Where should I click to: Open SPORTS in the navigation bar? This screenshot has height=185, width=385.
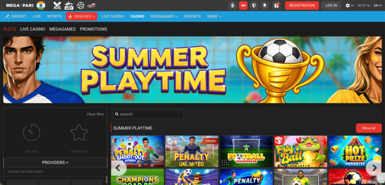click(54, 17)
